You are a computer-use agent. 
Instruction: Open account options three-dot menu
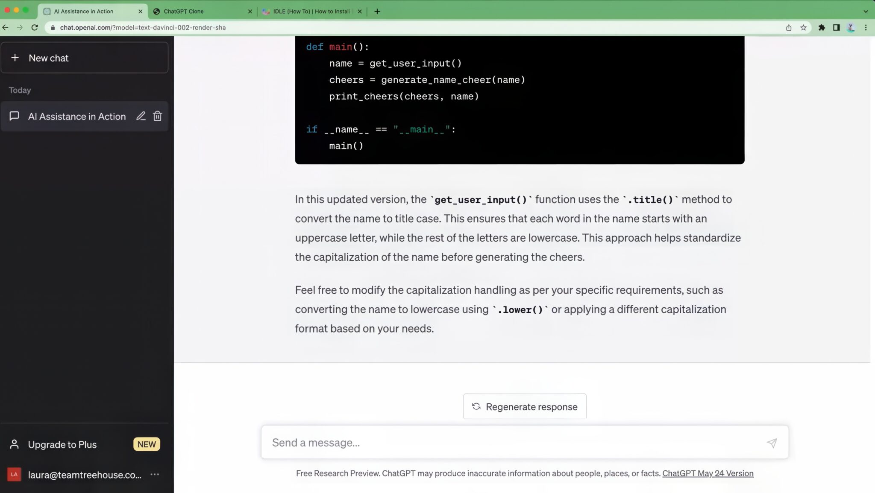tap(155, 474)
